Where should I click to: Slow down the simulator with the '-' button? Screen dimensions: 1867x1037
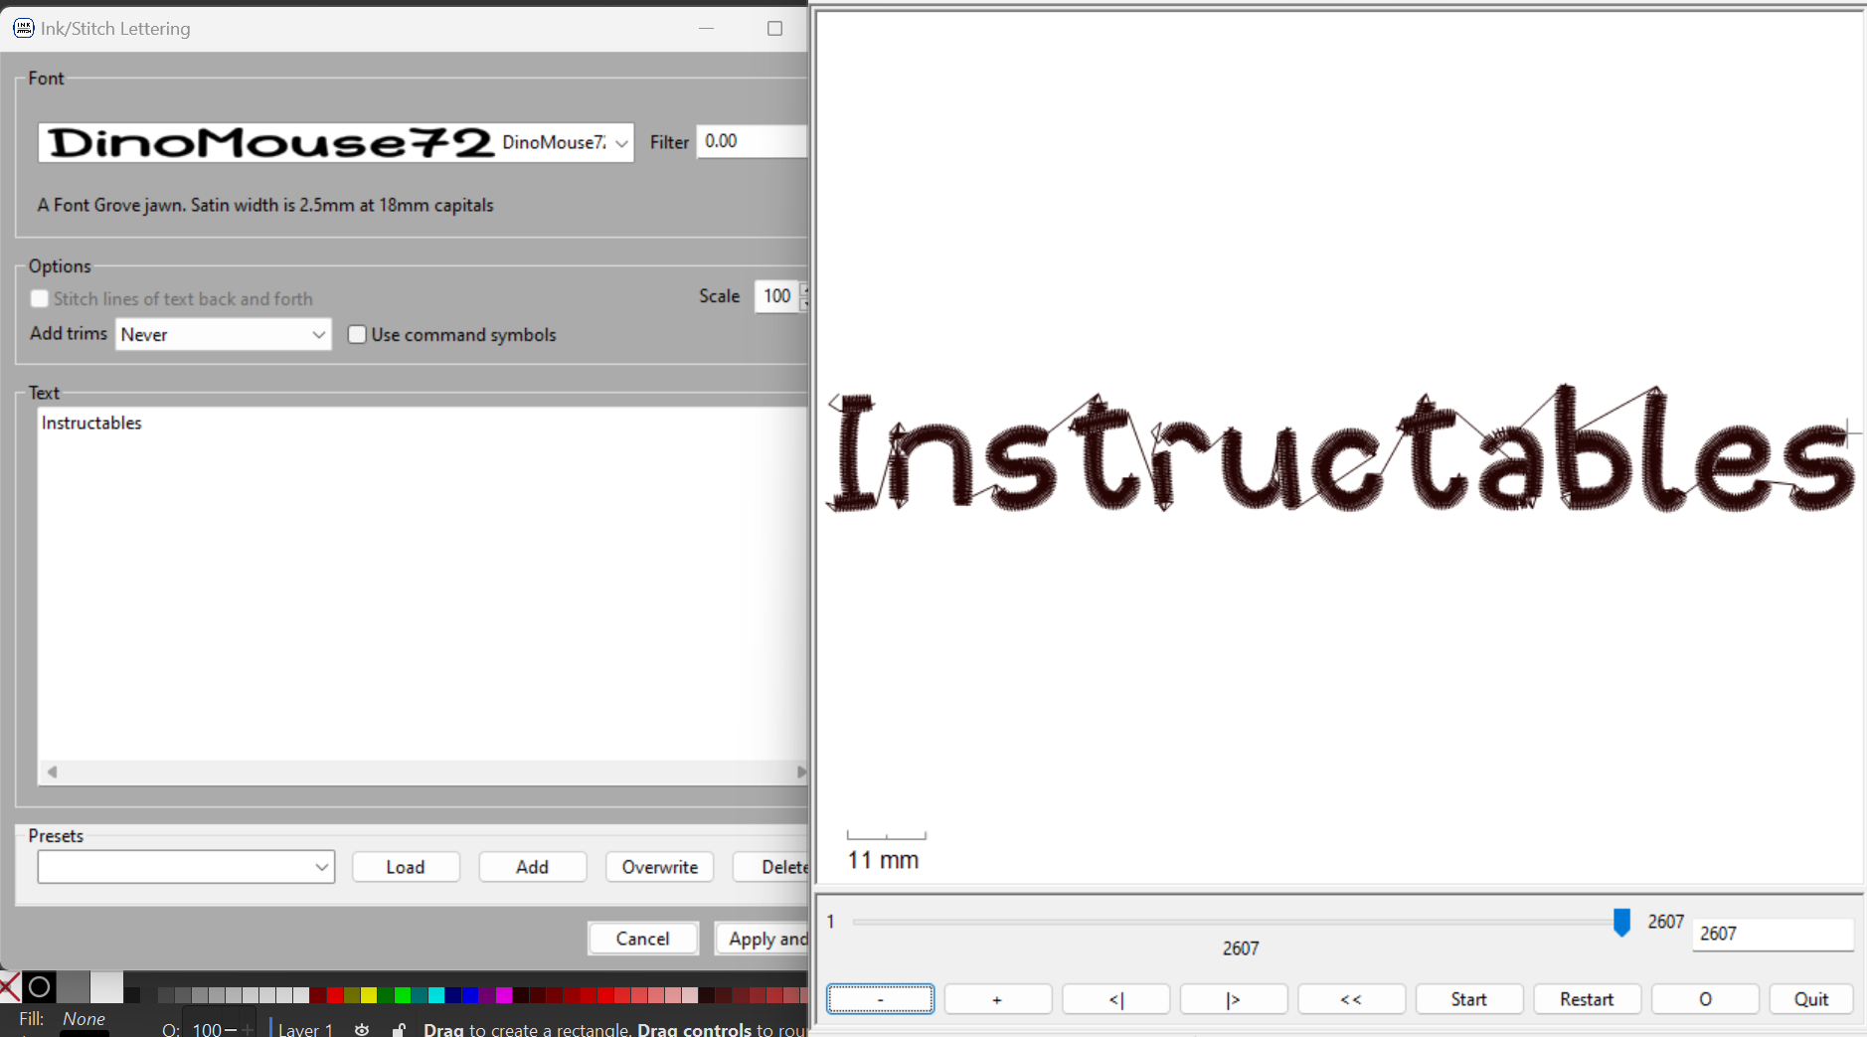point(880,999)
